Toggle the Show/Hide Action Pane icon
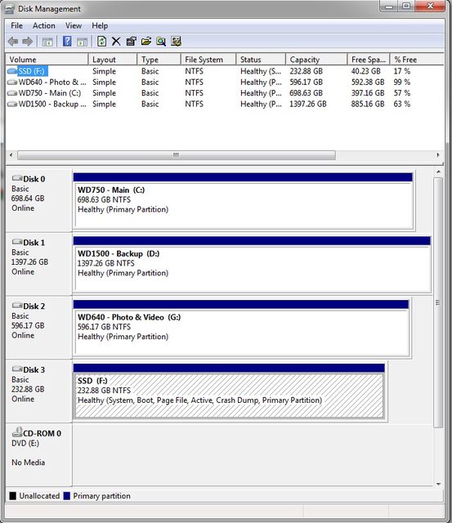This screenshot has height=523, width=452. [82, 42]
